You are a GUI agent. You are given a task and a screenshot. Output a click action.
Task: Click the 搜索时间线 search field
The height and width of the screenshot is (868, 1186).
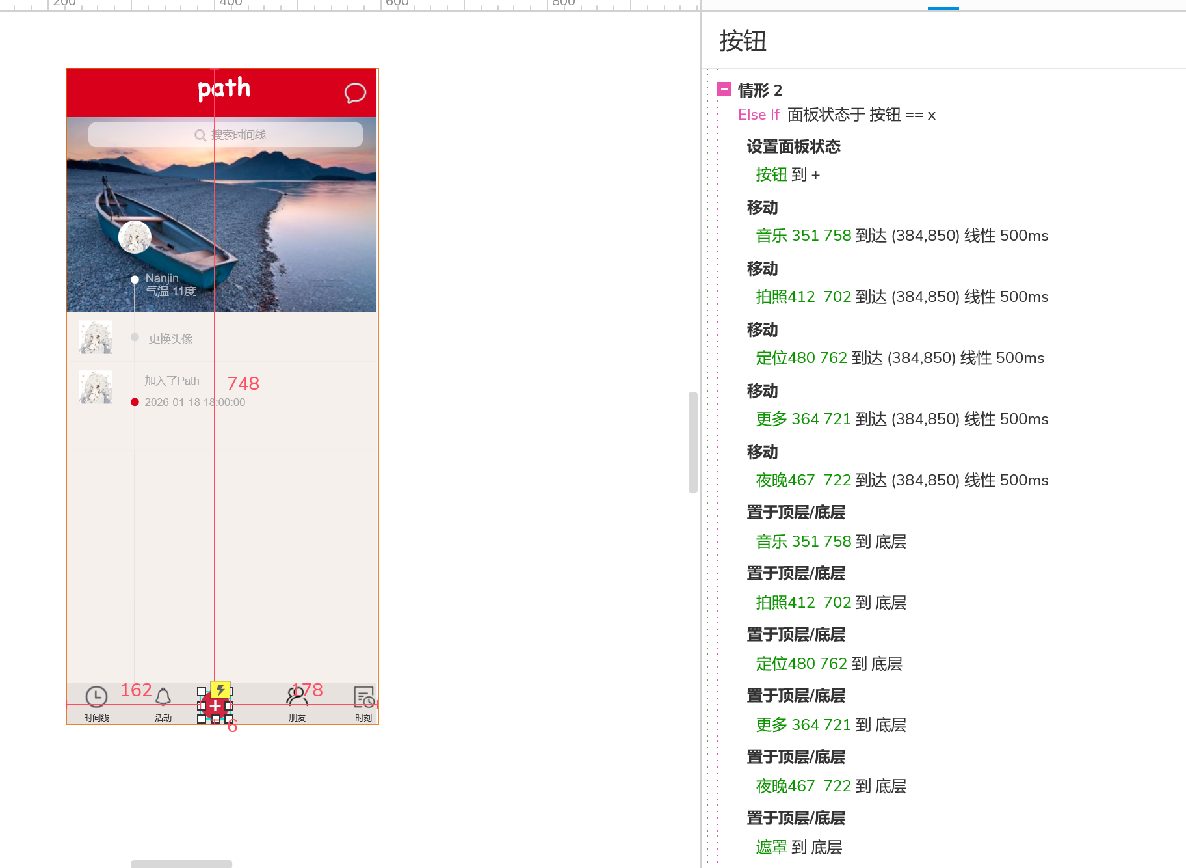click(x=226, y=135)
